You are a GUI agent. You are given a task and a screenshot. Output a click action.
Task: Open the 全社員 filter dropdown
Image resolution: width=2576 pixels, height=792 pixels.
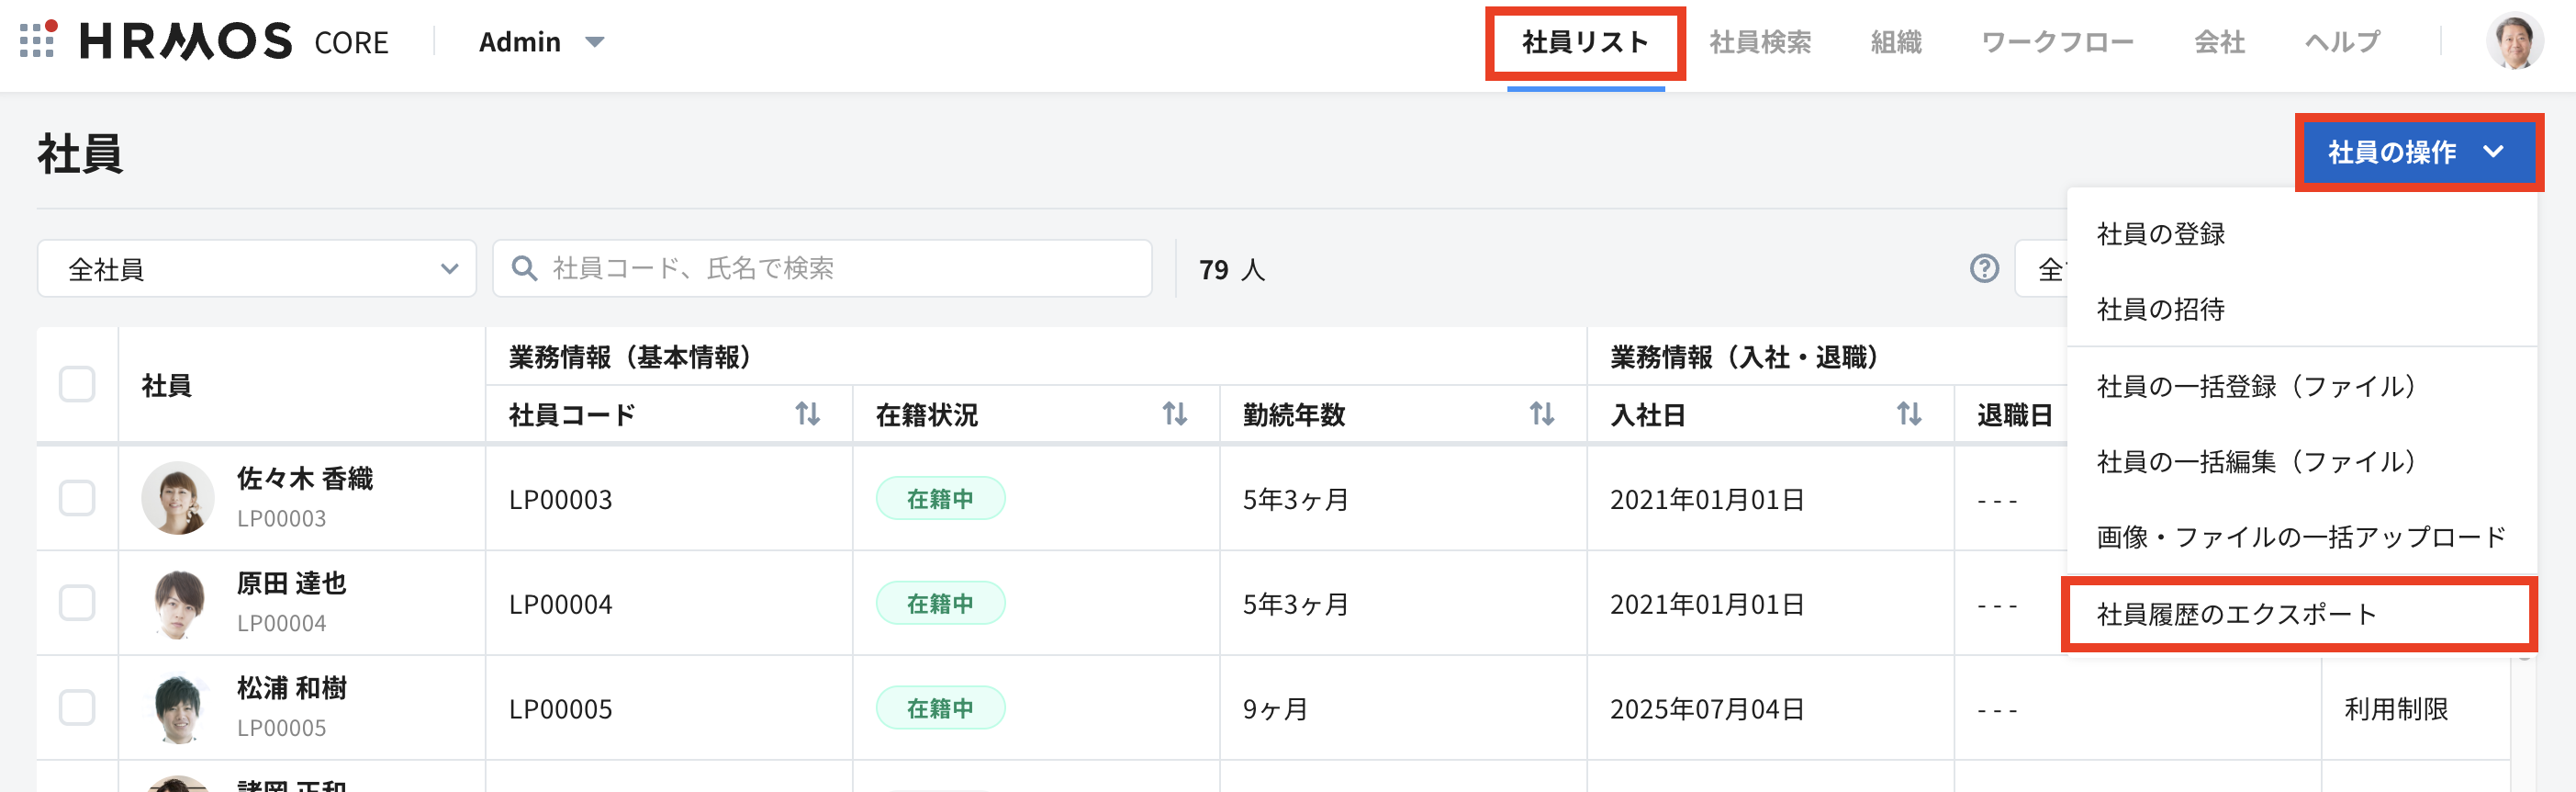tap(256, 268)
